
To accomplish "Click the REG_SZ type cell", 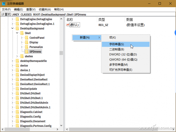I will pyautogui.click(x=103, y=25).
